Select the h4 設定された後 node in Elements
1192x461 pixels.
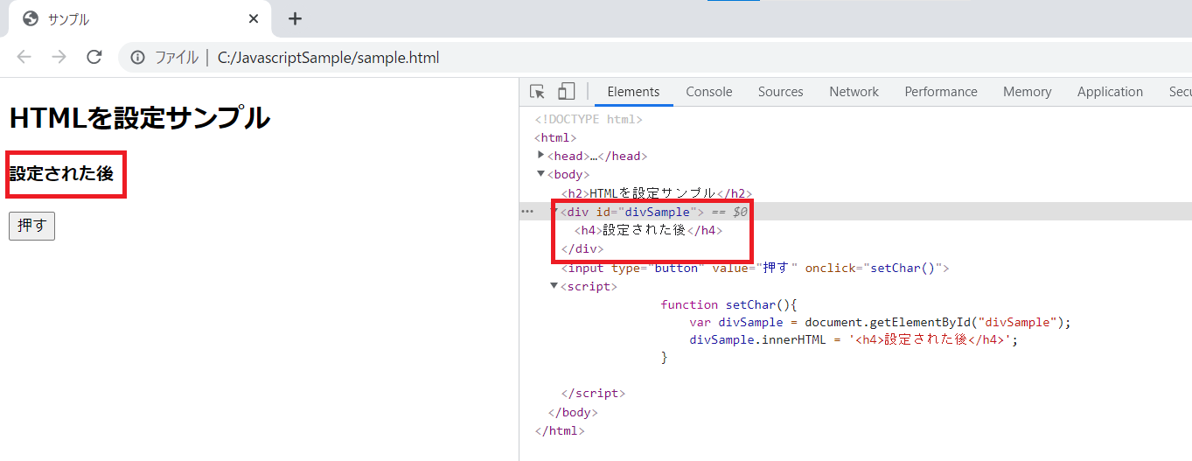pos(649,230)
